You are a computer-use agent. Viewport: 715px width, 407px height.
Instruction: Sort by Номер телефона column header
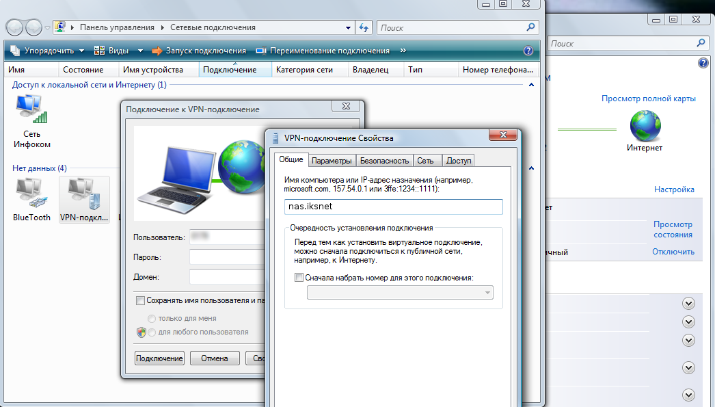(x=498, y=70)
